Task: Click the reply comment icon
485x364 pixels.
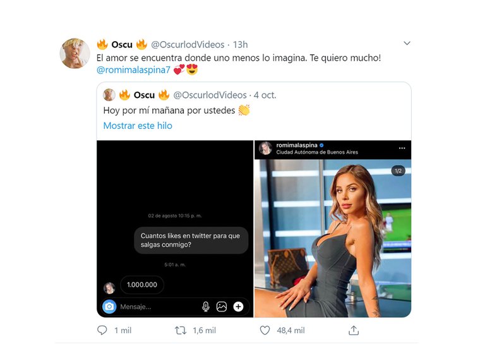Action: pos(103,330)
